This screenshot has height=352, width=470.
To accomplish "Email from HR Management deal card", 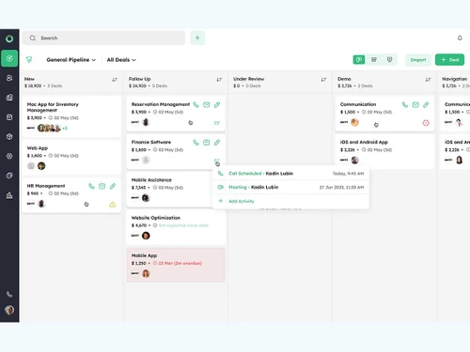I will pyautogui.click(x=102, y=186).
